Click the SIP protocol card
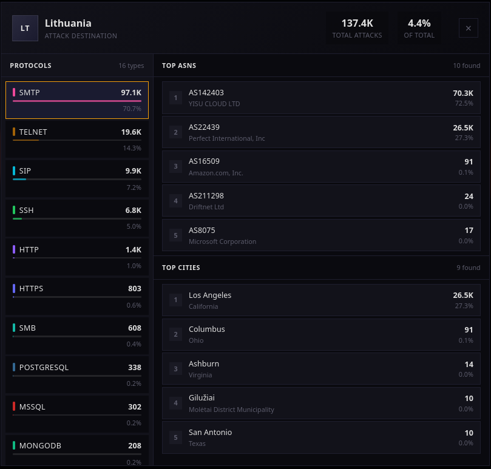This screenshot has height=469, width=491. coord(77,178)
